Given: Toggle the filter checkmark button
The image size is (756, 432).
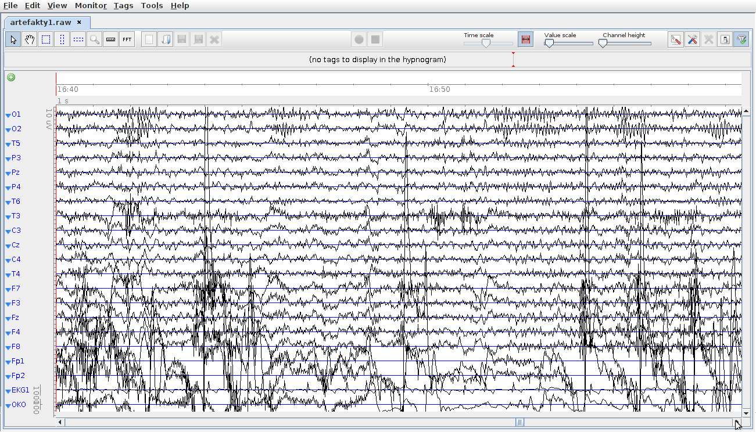Looking at the screenshot, I should click(741, 39).
